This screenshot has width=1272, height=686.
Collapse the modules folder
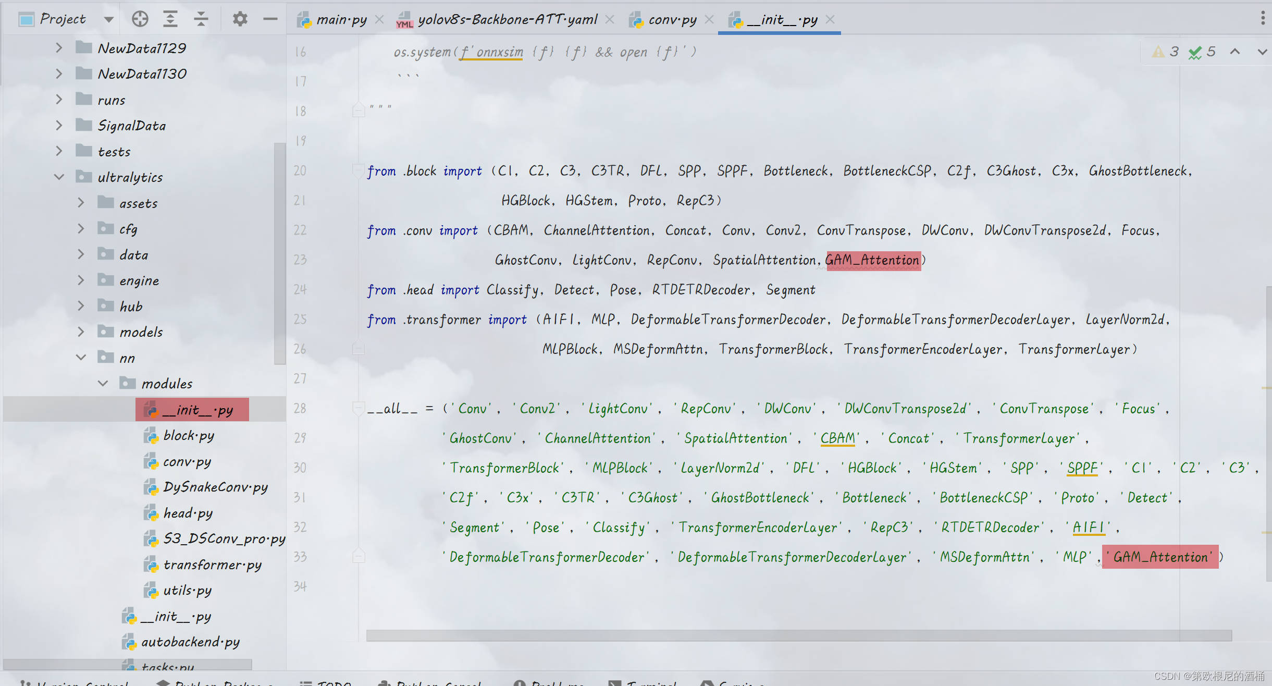103,383
